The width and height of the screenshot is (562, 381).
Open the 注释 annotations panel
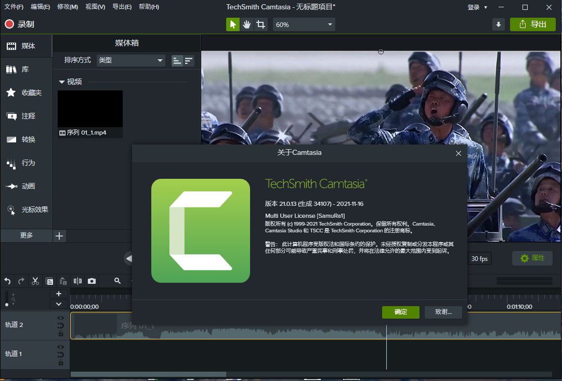pyautogui.click(x=26, y=116)
